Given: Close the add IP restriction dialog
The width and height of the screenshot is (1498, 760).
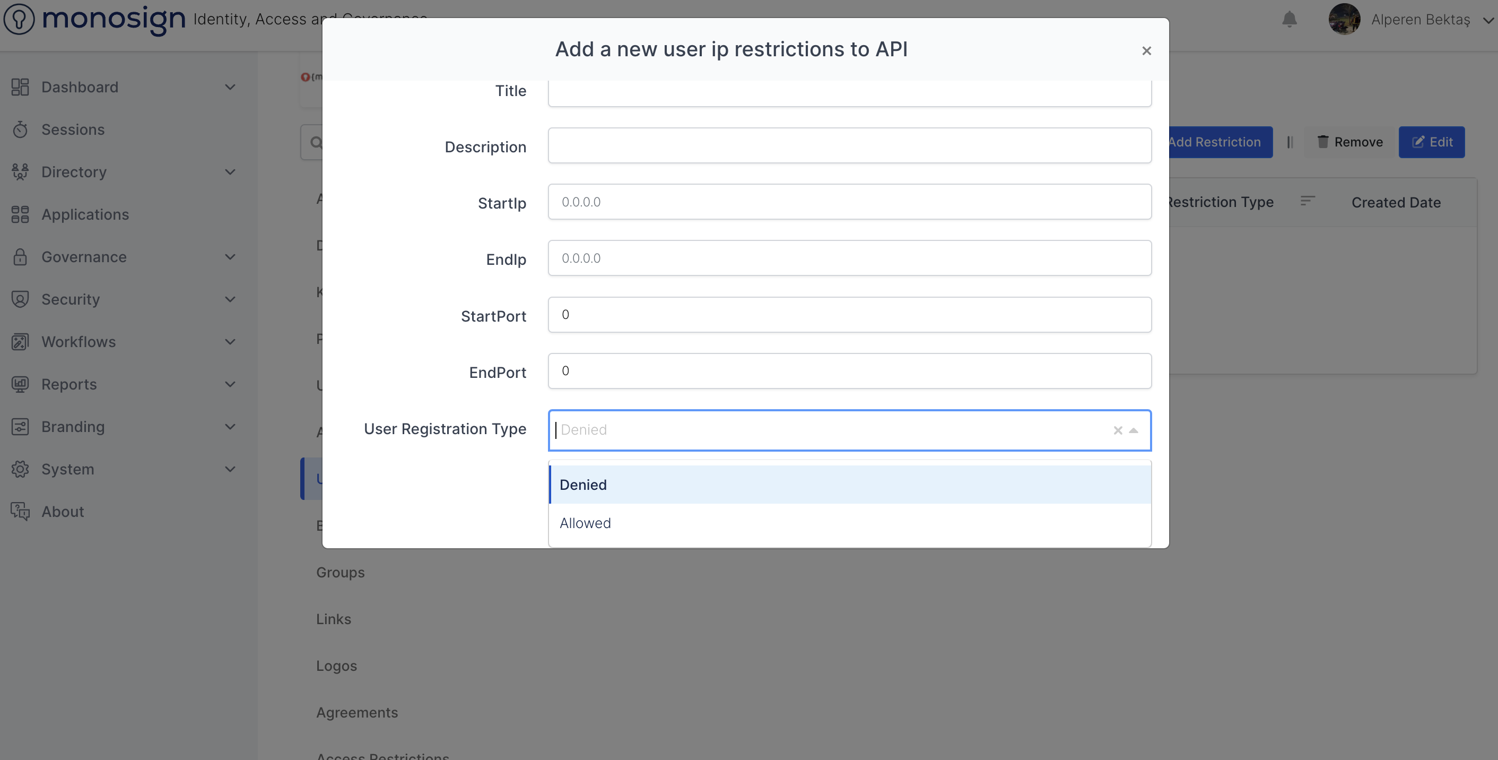Looking at the screenshot, I should pyautogui.click(x=1146, y=51).
